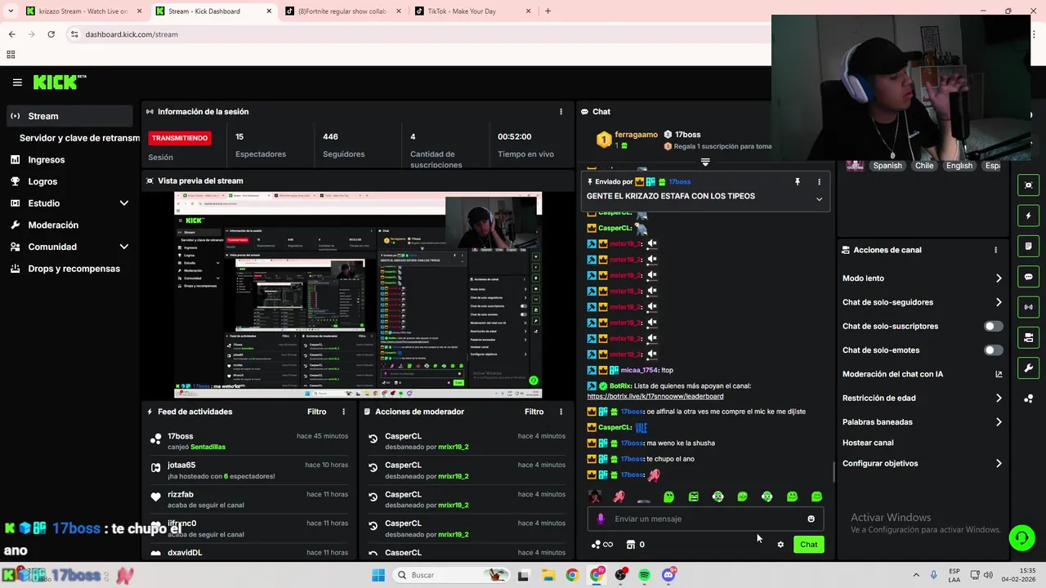The width and height of the screenshot is (1046, 588).
Task: Click the chat bubble icon in right rail
Action: point(1028,277)
